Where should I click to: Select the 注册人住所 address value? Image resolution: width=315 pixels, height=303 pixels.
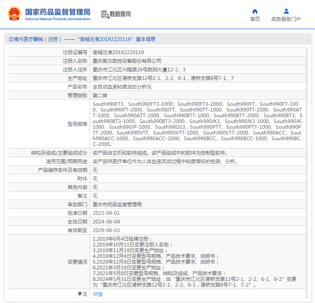pos(139,70)
